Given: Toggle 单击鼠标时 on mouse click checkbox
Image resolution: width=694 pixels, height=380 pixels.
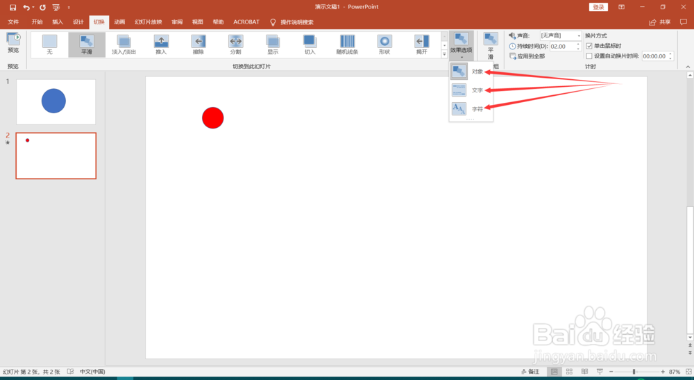Looking at the screenshot, I should pos(589,46).
